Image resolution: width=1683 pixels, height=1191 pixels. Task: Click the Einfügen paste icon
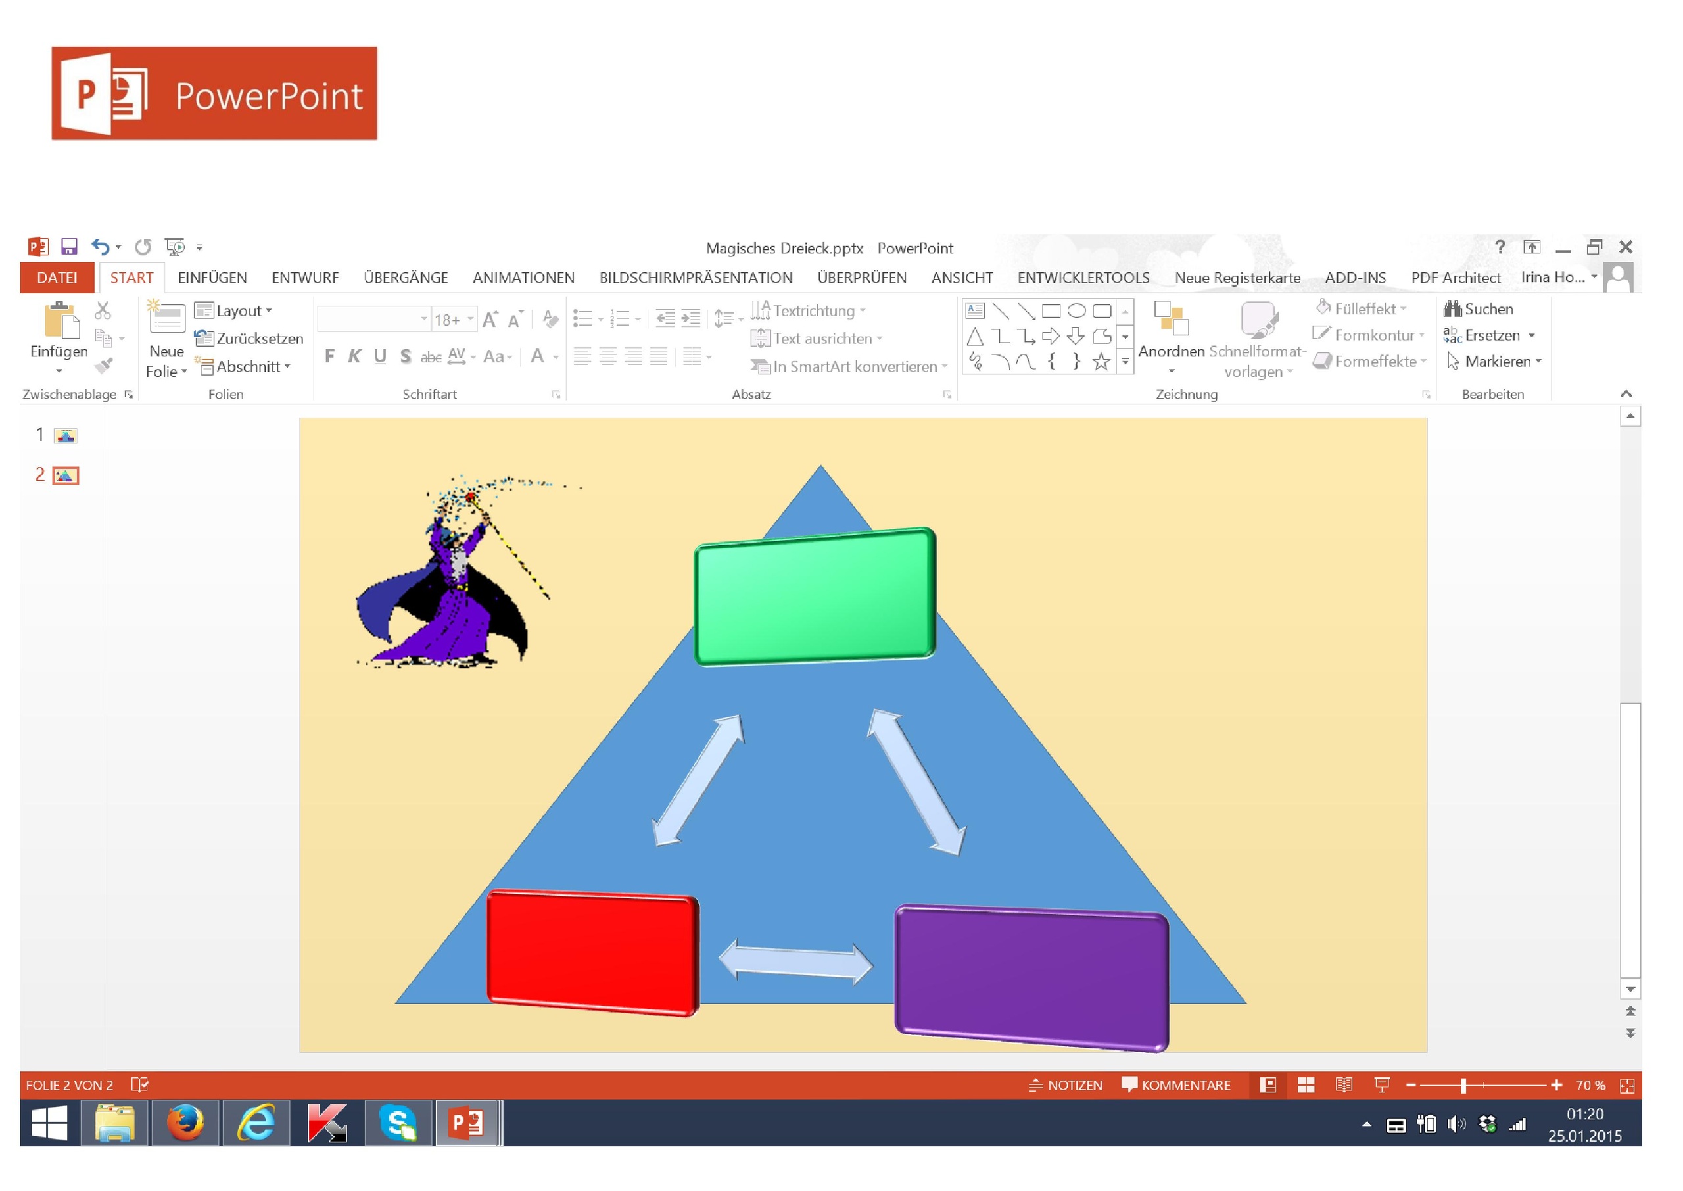coord(61,321)
